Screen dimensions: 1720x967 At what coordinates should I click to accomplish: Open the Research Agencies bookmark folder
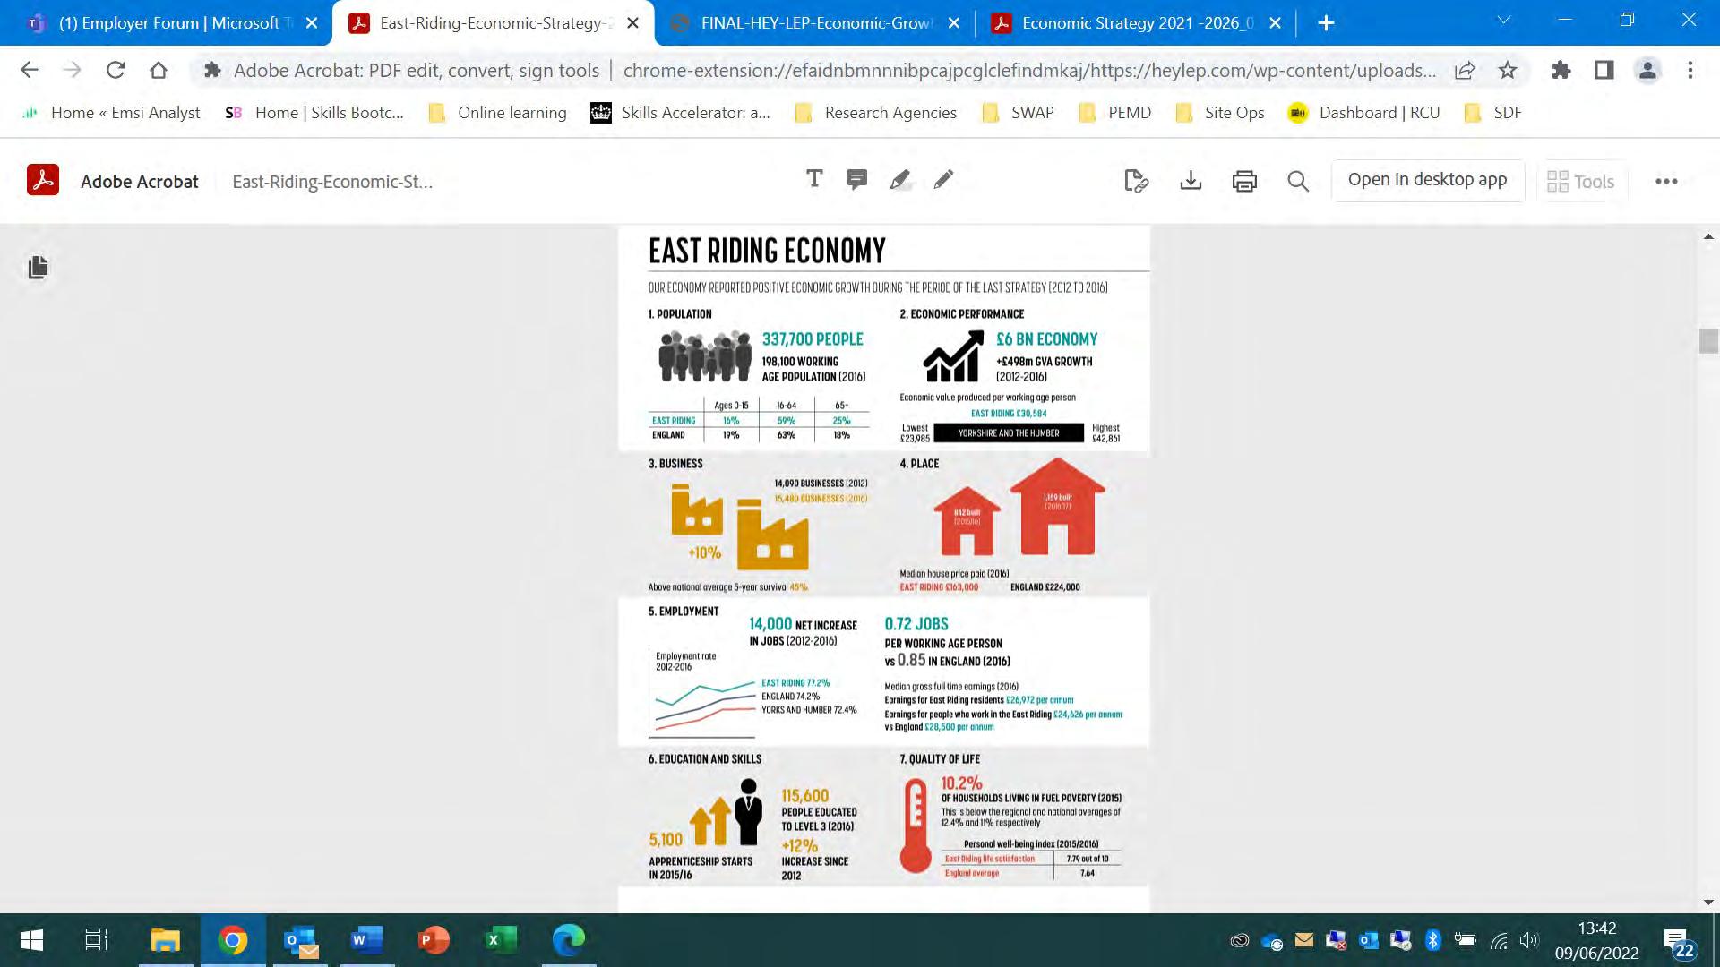(x=876, y=113)
